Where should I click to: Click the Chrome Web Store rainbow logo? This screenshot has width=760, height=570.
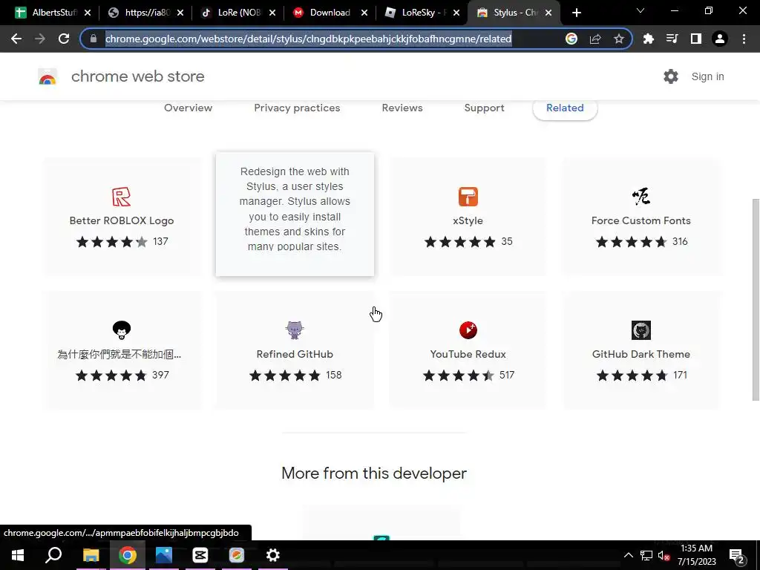point(47,76)
